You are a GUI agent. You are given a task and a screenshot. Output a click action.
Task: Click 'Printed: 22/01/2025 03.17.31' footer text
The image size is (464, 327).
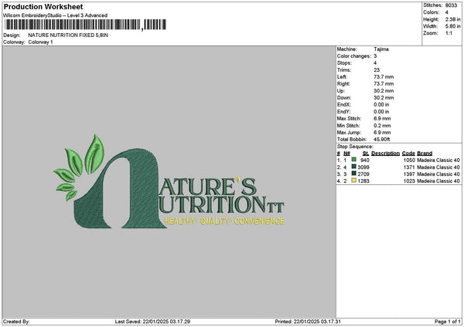308,322
